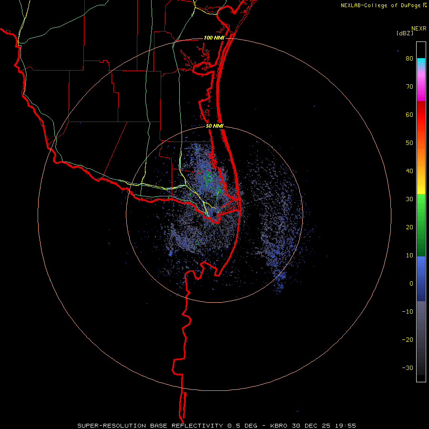Click the cyan top segment of the color bar
This screenshot has height=429, width=429.
(x=421, y=62)
